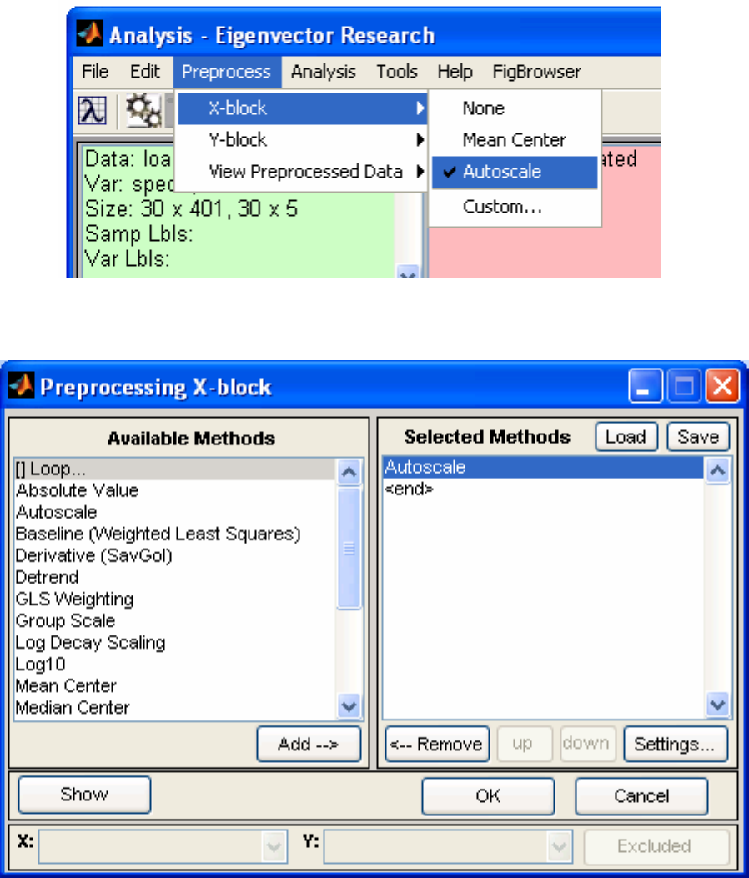
Task: Select Log10 method
Action: [175, 665]
